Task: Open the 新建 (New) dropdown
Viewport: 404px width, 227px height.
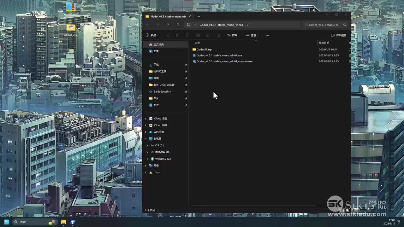Action: pyautogui.click(x=152, y=35)
